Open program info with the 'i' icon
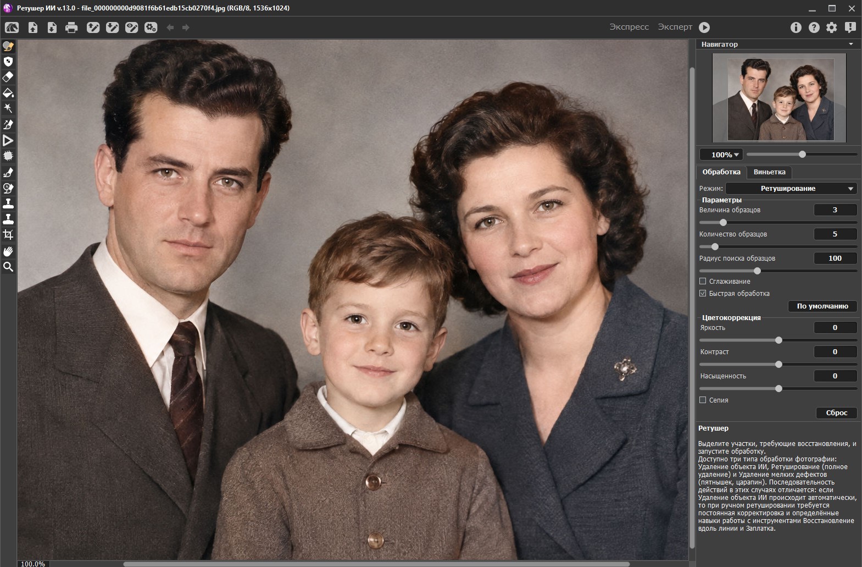The width and height of the screenshot is (862, 567). (x=796, y=27)
